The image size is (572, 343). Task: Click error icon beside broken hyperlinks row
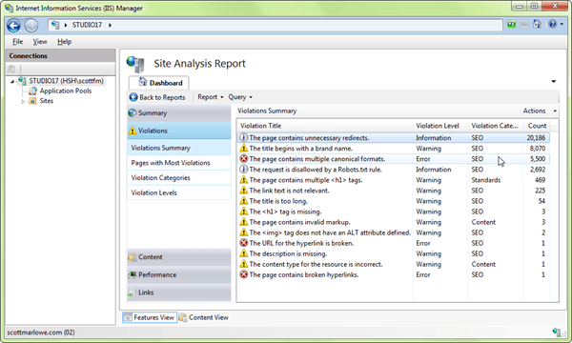244,274
